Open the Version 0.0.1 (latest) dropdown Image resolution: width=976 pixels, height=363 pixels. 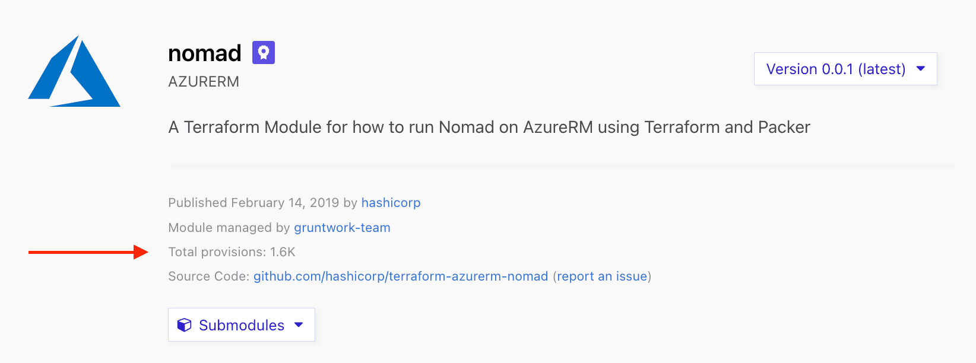coord(836,69)
